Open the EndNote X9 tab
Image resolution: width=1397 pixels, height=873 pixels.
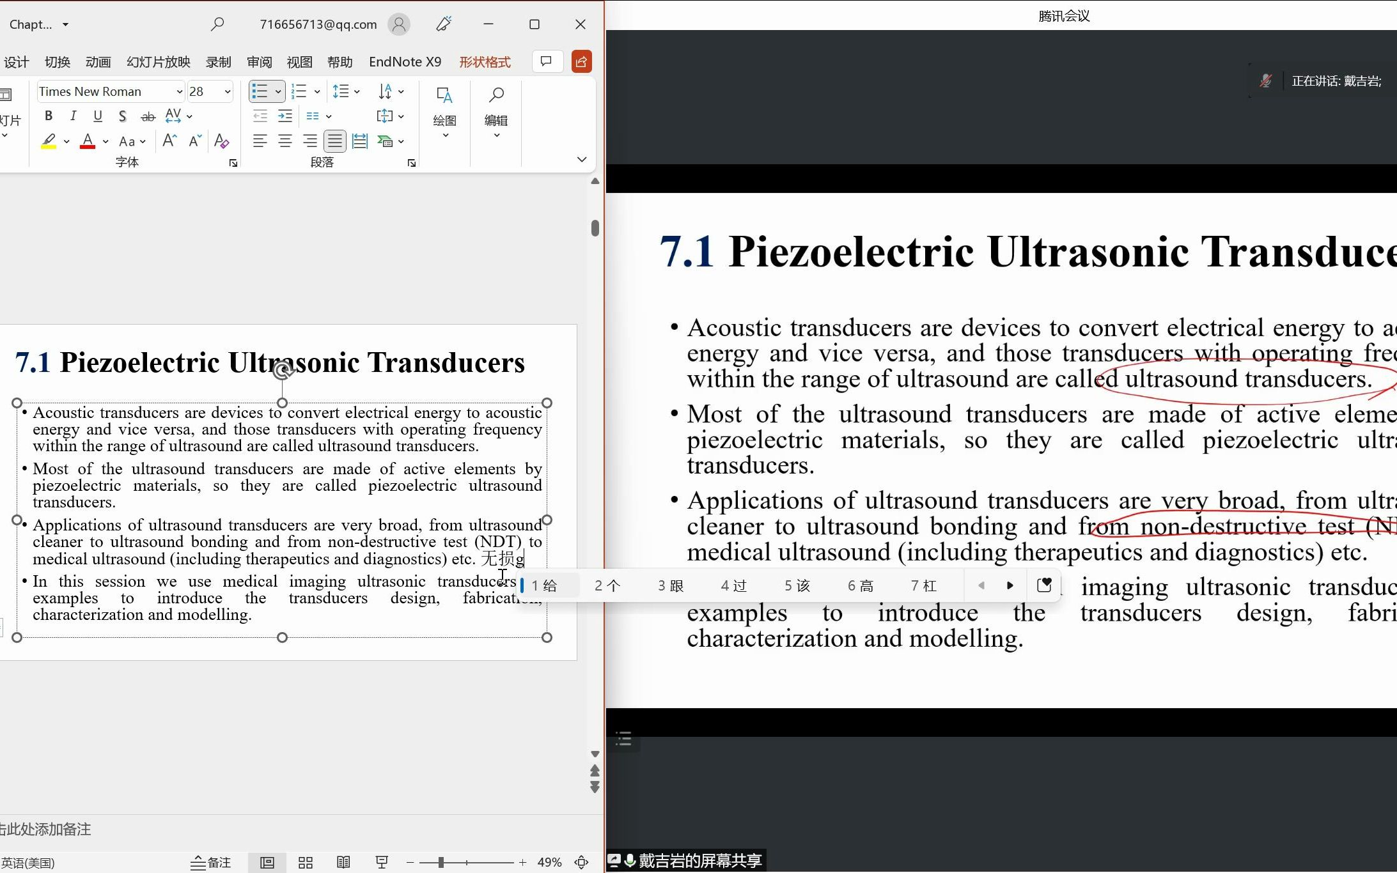click(405, 62)
